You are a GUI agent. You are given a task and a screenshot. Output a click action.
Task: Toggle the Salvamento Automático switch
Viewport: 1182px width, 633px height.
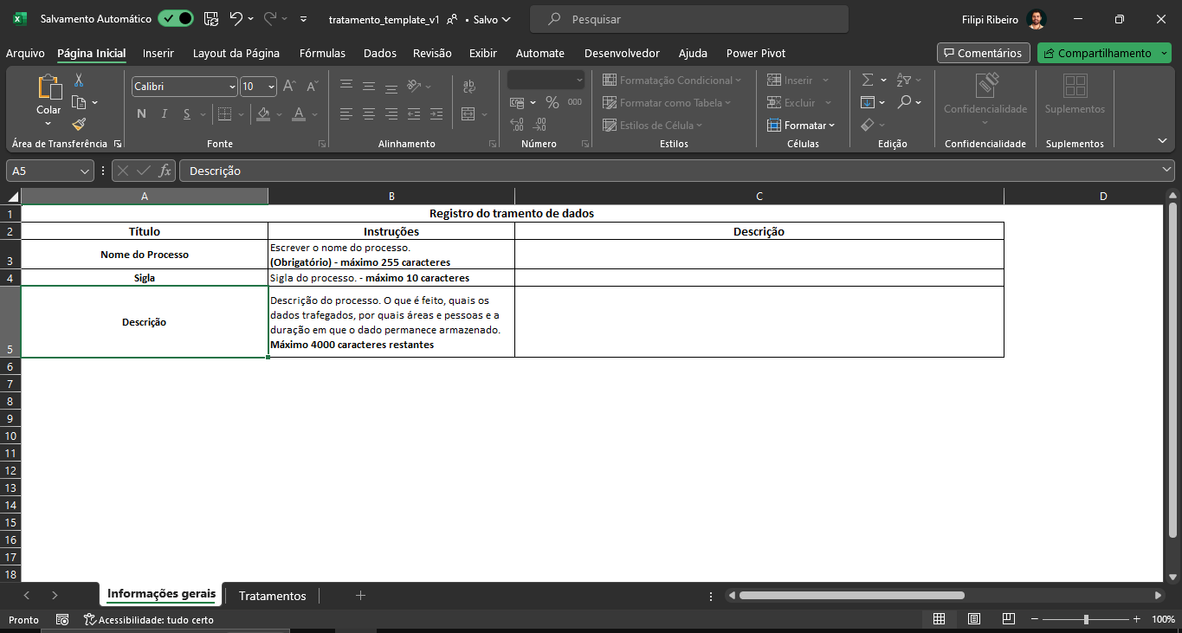176,19
